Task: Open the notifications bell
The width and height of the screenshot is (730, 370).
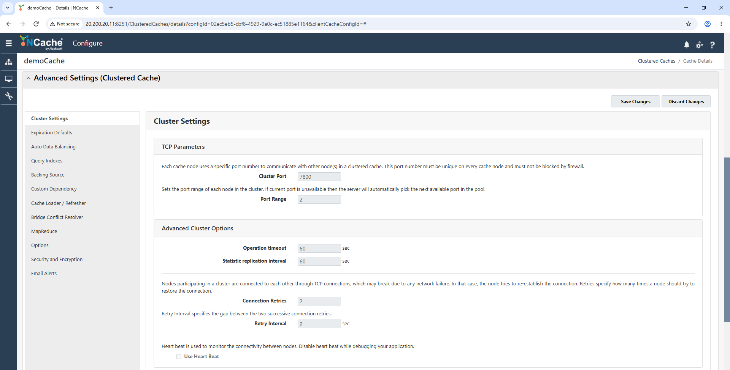Action: click(686, 45)
